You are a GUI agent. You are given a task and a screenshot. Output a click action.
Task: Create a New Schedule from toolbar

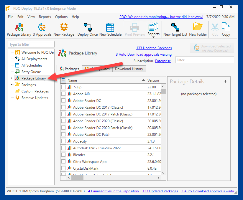[110, 30]
